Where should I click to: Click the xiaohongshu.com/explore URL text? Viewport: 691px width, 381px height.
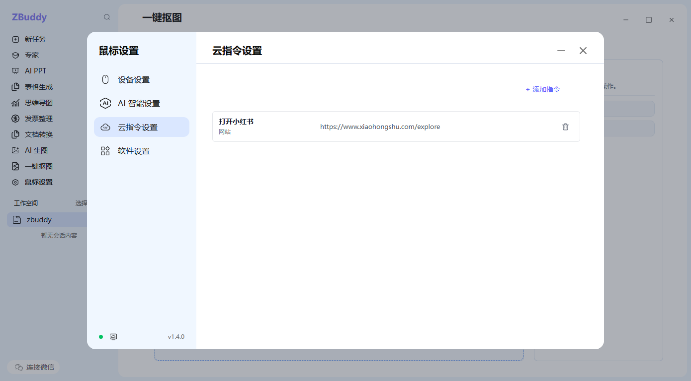point(380,127)
